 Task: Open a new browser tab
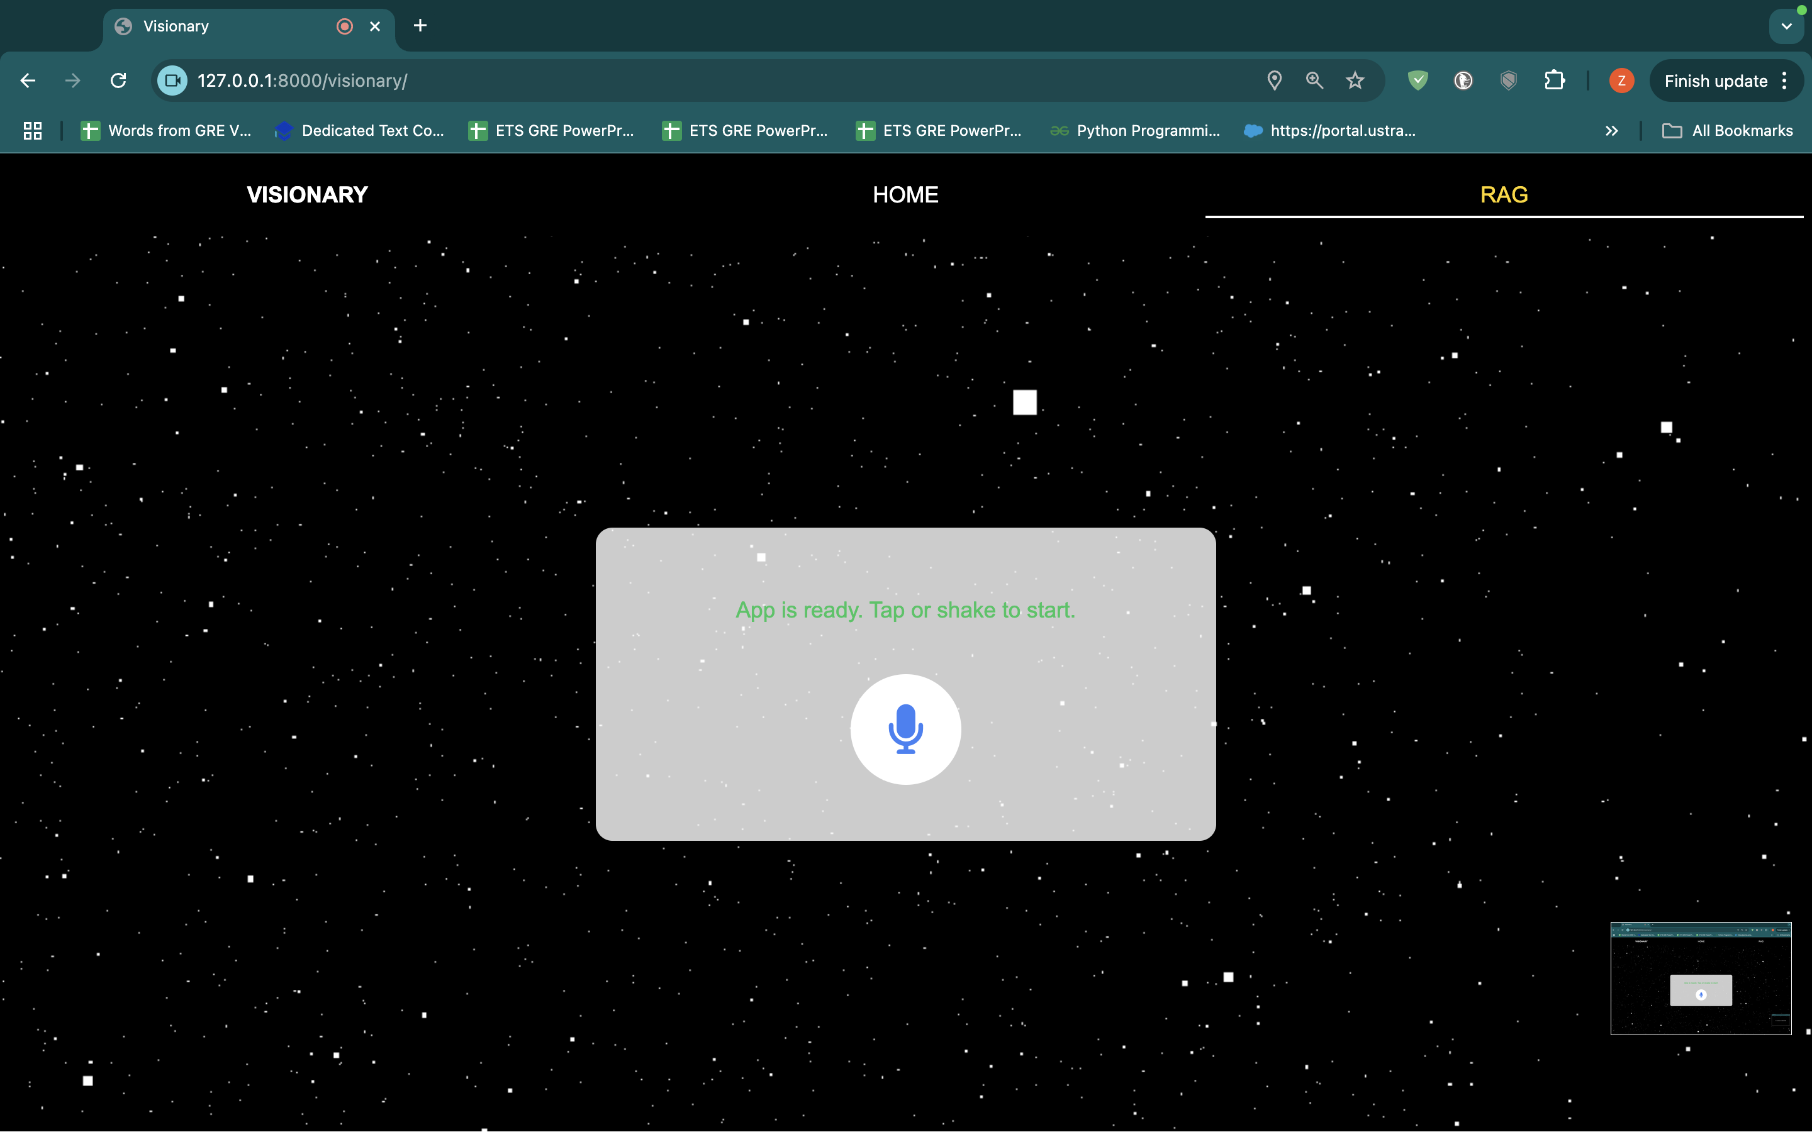420,26
